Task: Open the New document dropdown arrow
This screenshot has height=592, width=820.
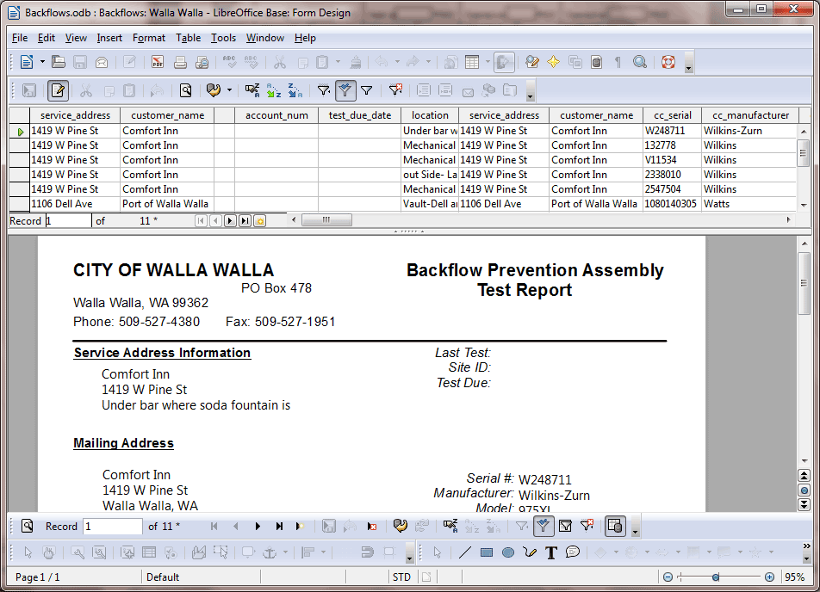Action: (41, 62)
